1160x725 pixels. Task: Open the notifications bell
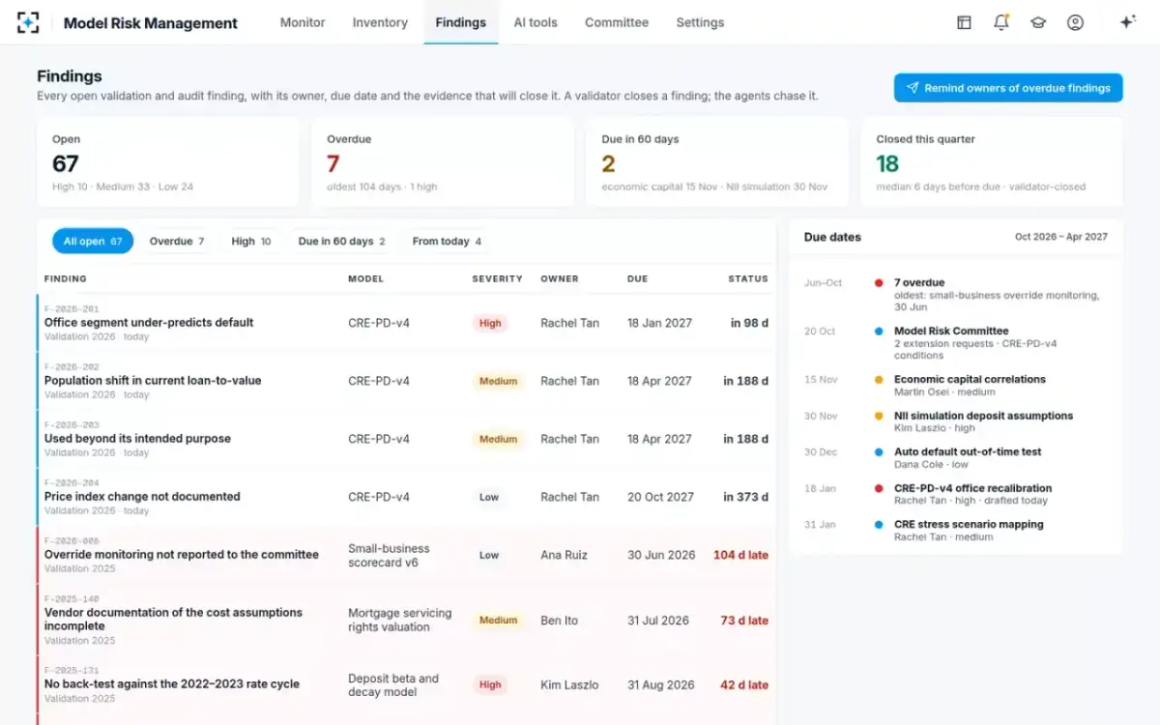coord(1000,22)
